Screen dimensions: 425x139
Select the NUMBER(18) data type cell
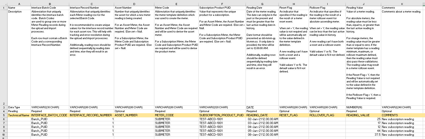click(363, 107)
